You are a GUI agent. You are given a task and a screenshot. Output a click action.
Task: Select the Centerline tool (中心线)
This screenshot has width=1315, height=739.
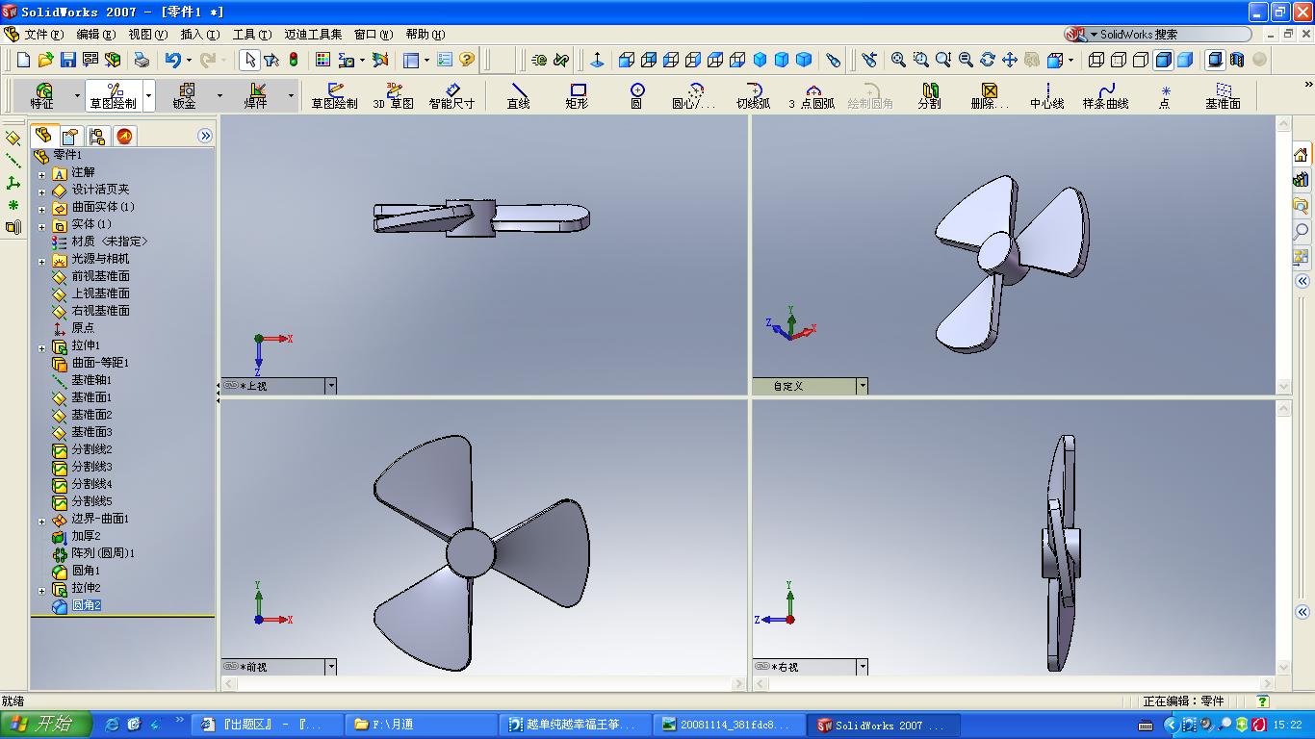1047,96
